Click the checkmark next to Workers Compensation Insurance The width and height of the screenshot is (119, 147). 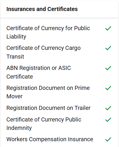click(108, 139)
